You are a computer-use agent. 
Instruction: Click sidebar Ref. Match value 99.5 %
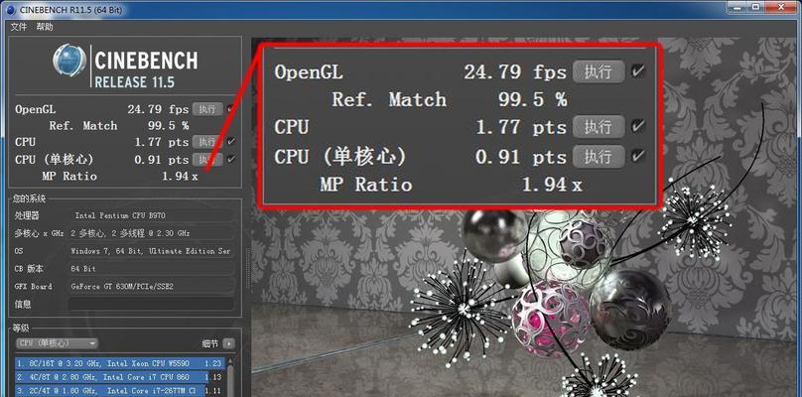pyautogui.click(x=169, y=126)
